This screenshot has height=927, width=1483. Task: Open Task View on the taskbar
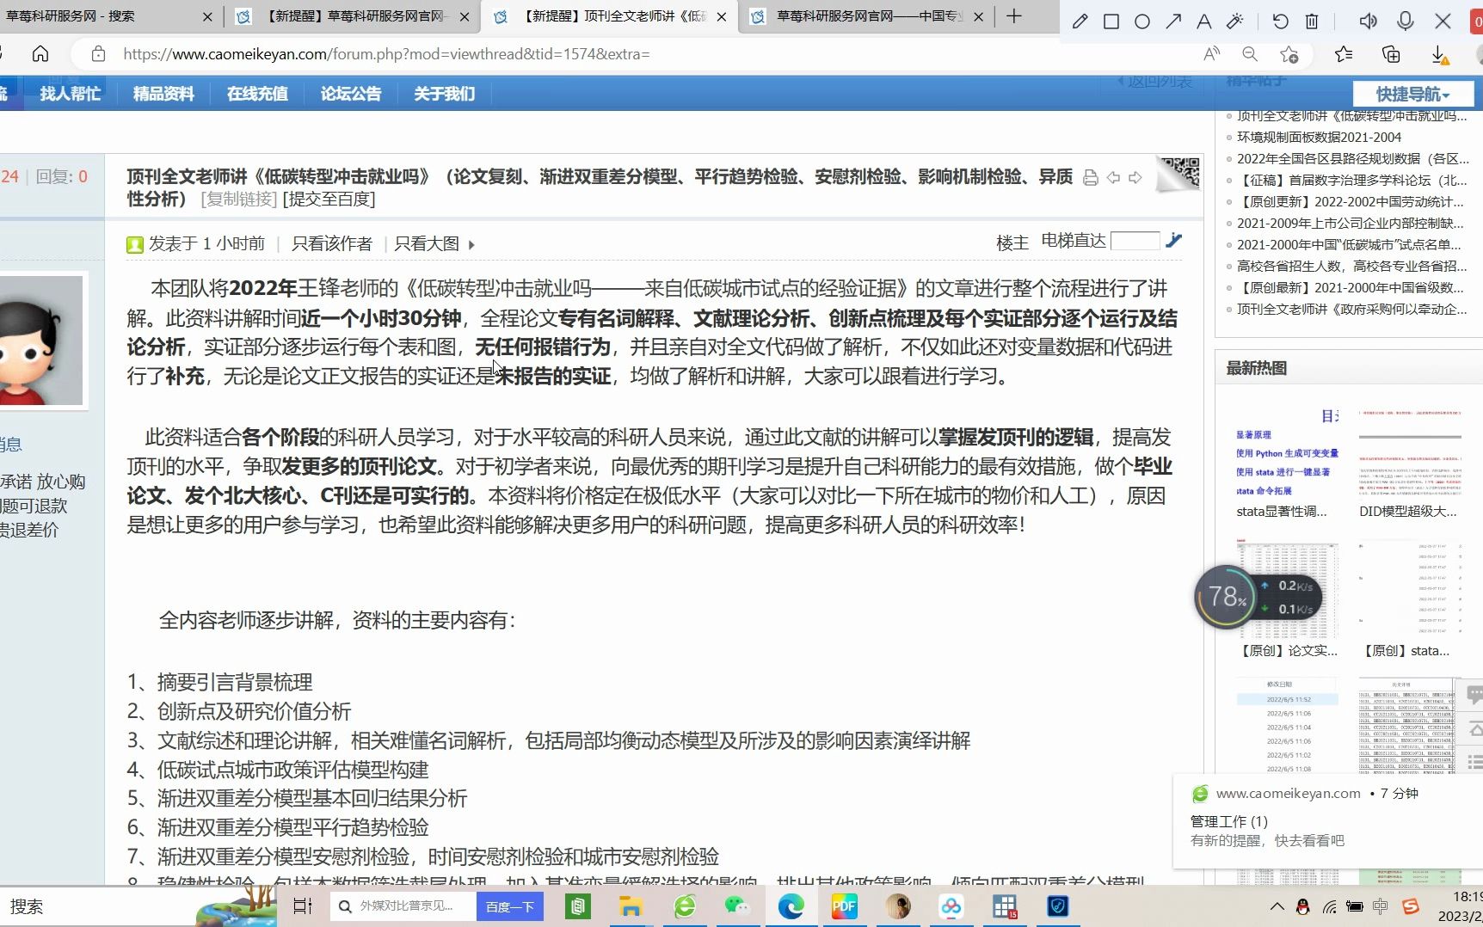pos(303,906)
